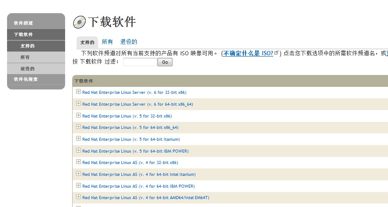The width and height of the screenshot is (388, 207).
Task: Open Red Hat Enterprise Linux AS v.4 32-bit x86 link
Action: (130, 163)
